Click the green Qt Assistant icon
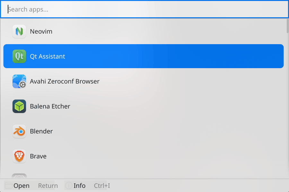Image resolution: width=289 pixels, height=192 pixels. click(19, 56)
